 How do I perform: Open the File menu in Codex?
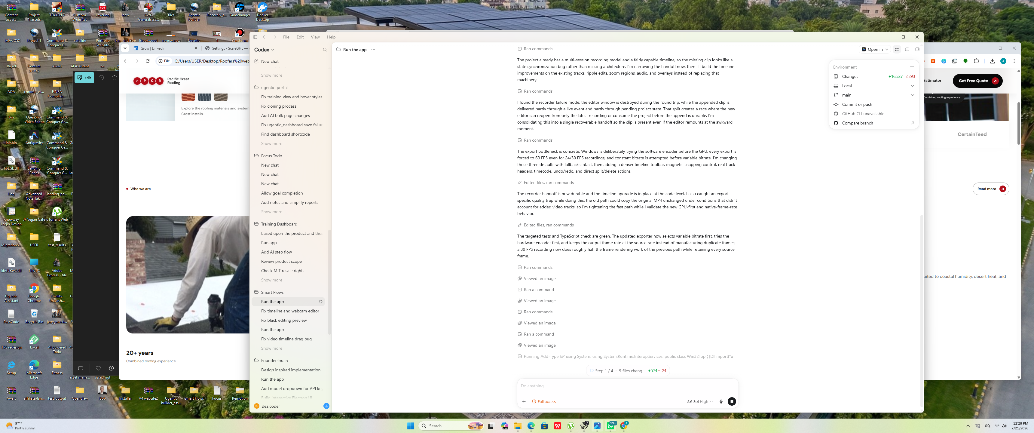coord(286,37)
